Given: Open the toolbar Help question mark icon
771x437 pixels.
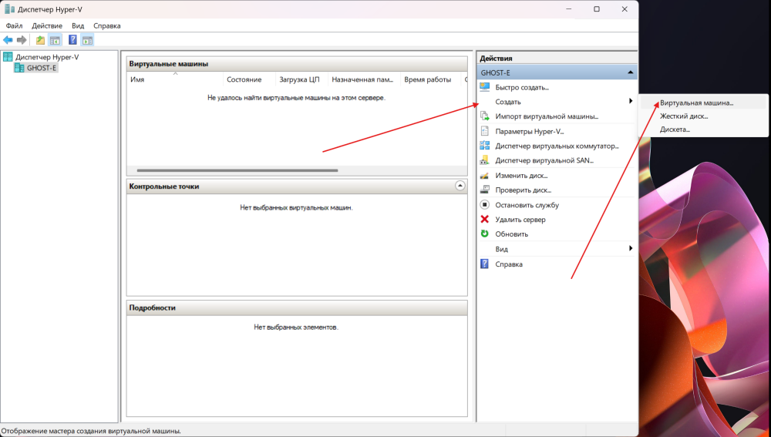Looking at the screenshot, I should 72,40.
